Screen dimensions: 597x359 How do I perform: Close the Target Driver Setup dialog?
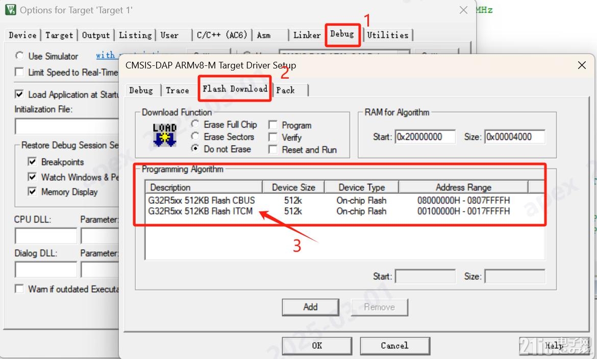[581, 65]
